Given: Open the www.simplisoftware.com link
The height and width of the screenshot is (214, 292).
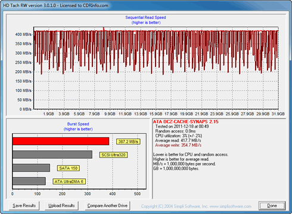Looking at the screenshot, I should coord(231,206).
